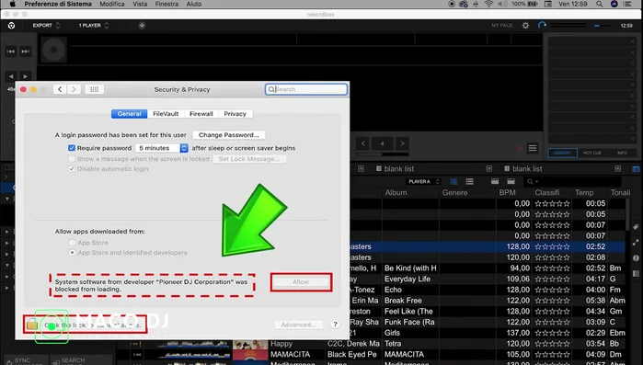Click the rekordbox logo icon

coord(11,26)
